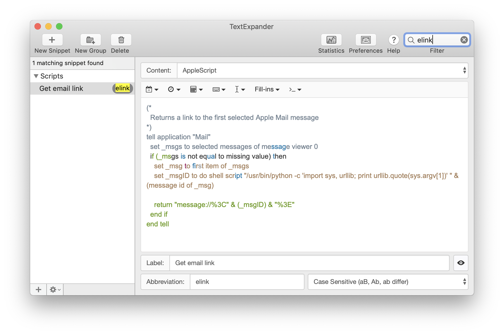Open the date/time math calculator menu
This screenshot has width=504, height=335.
click(196, 89)
